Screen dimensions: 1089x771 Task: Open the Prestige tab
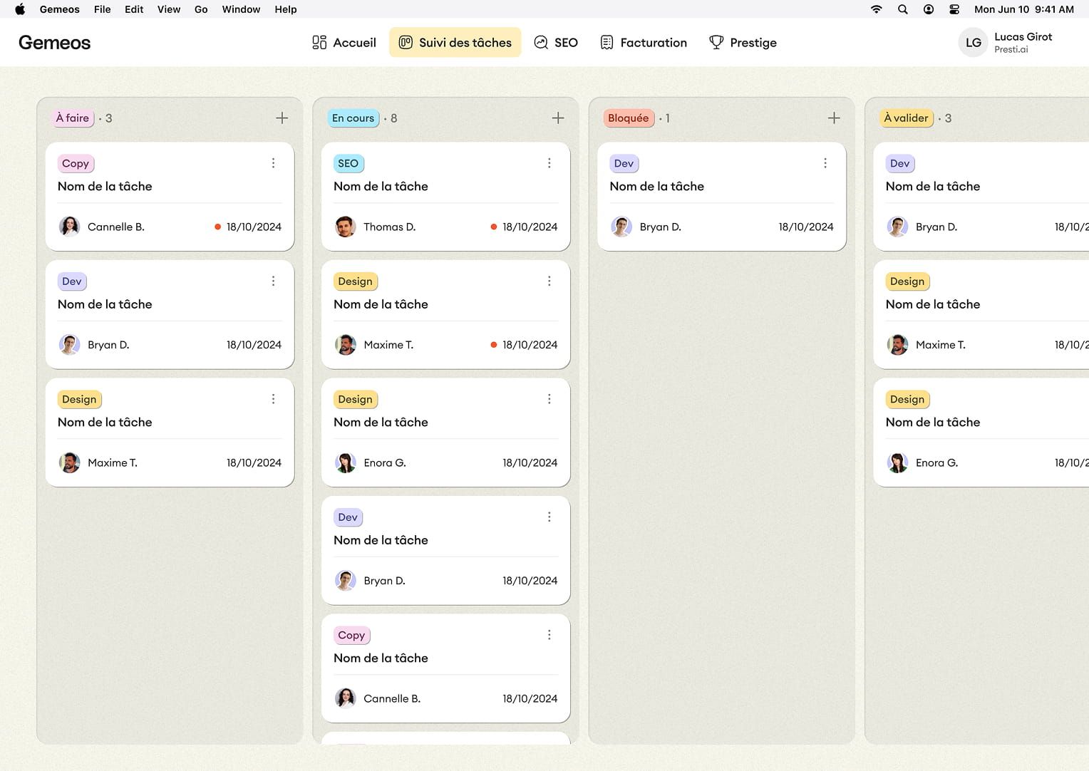pyautogui.click(x=743, y=43)
